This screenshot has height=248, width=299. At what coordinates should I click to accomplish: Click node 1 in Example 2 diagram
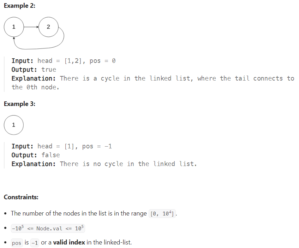click(x=14, y=27)
